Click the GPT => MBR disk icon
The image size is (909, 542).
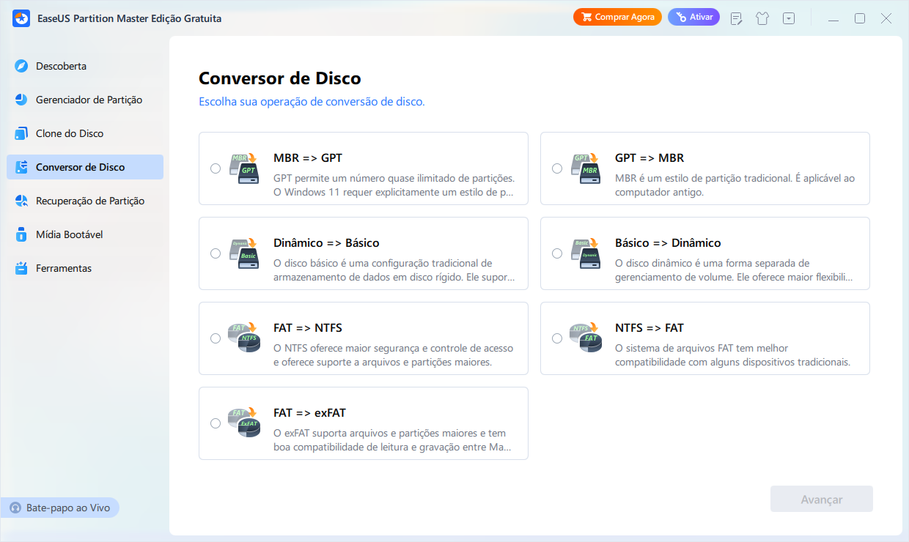586,168
